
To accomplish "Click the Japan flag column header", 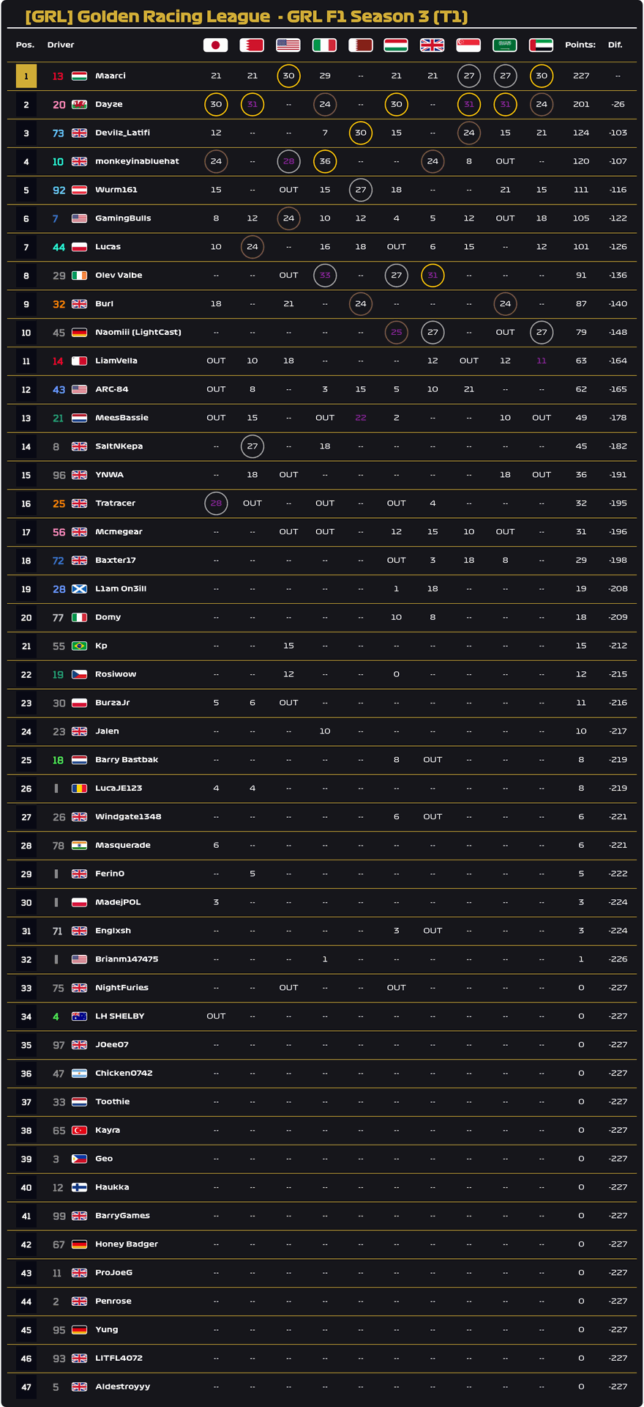I will 215,45.
